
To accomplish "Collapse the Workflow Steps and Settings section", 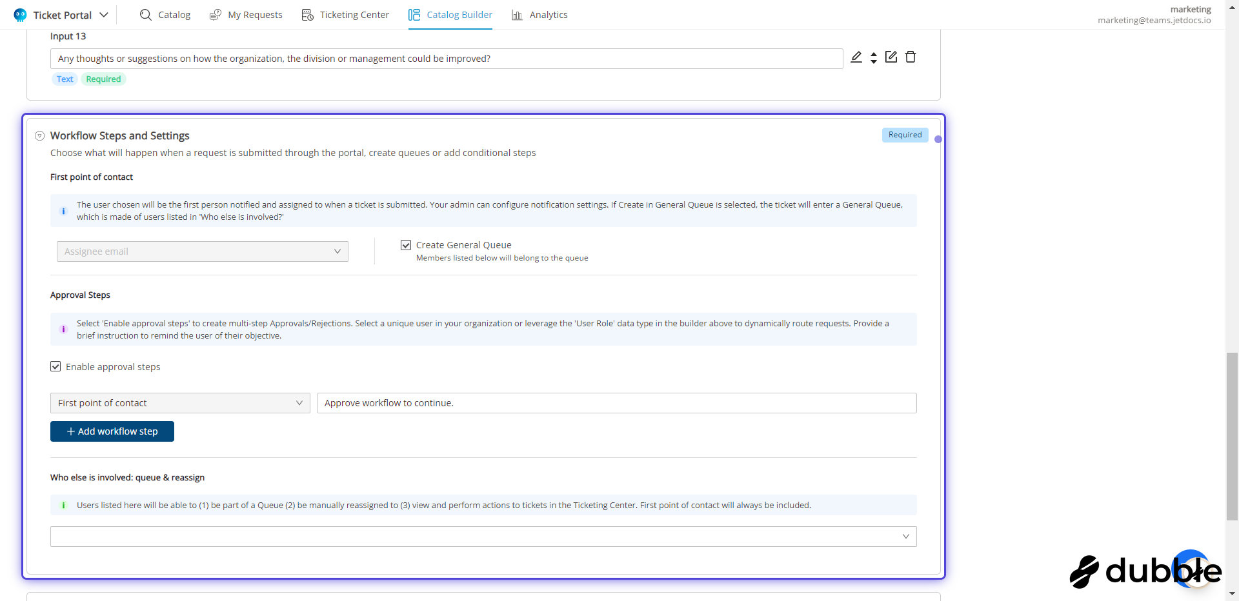I will click(x=40, y=136).
